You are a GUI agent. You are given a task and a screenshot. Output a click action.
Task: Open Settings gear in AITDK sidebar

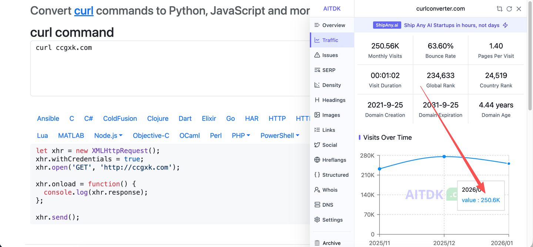[328, 220]
